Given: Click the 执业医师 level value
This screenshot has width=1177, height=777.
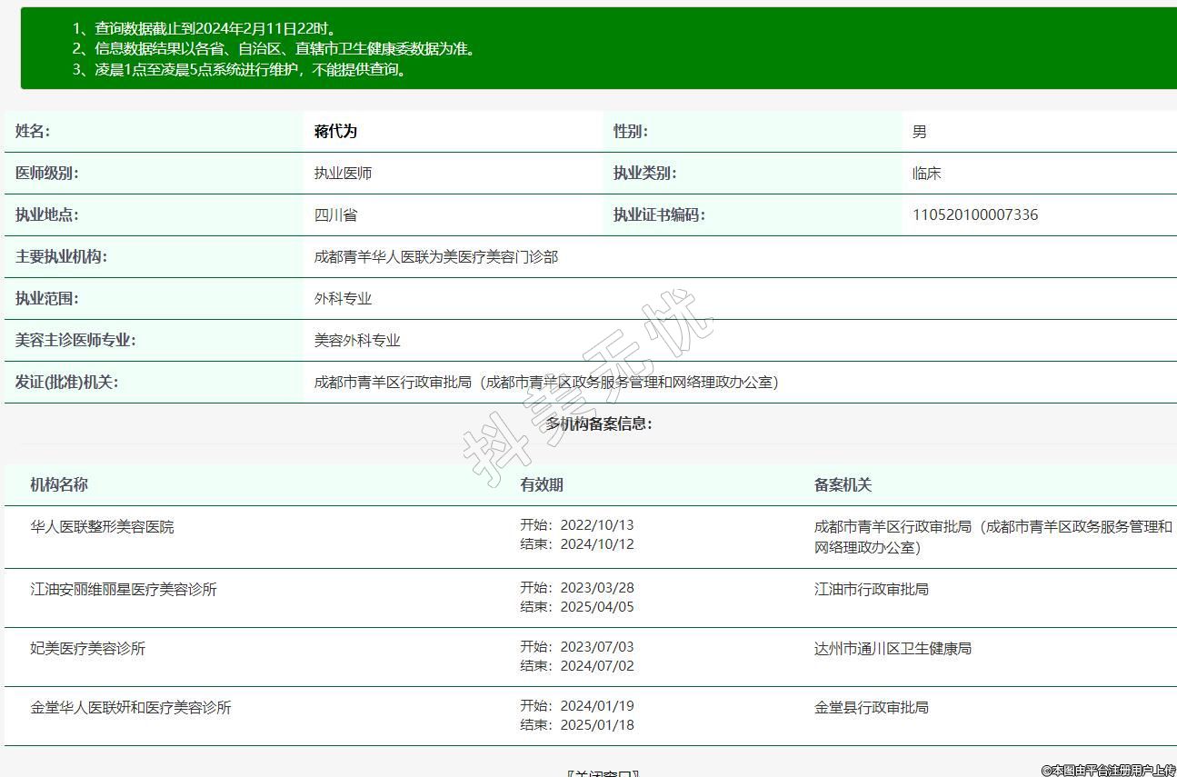Looking at the screenshot, I should click(343, 174).
